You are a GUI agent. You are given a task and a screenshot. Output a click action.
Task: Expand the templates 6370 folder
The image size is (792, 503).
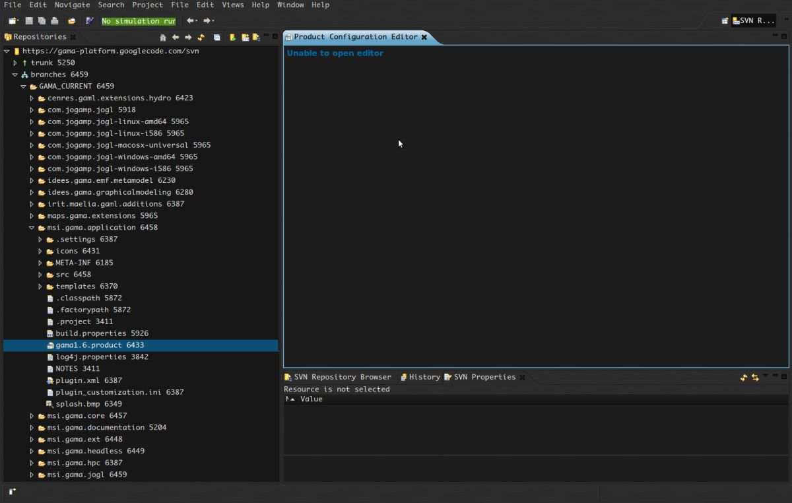[40, 286]
